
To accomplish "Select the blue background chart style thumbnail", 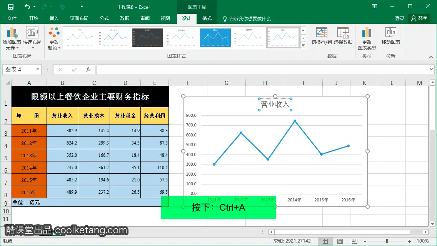I will tap(215, 38).
